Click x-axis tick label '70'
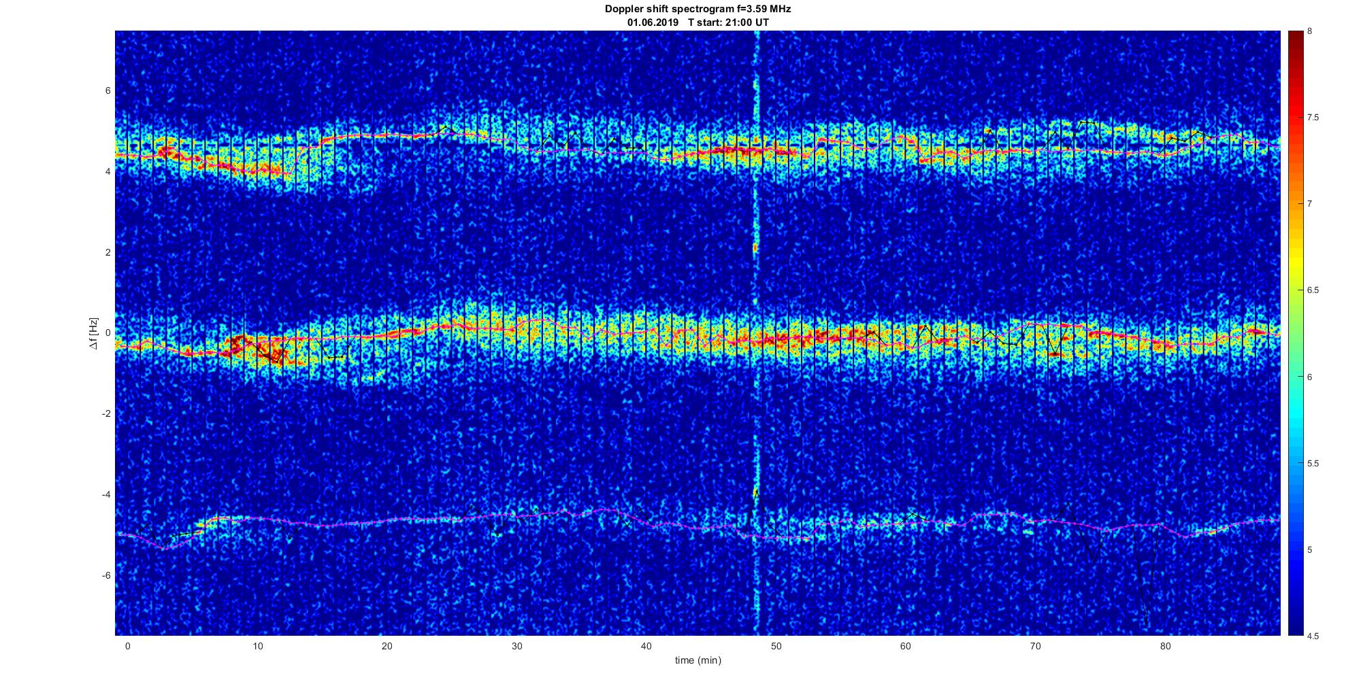This screenshot has height=682, width=1361. tap(1036, 646)
